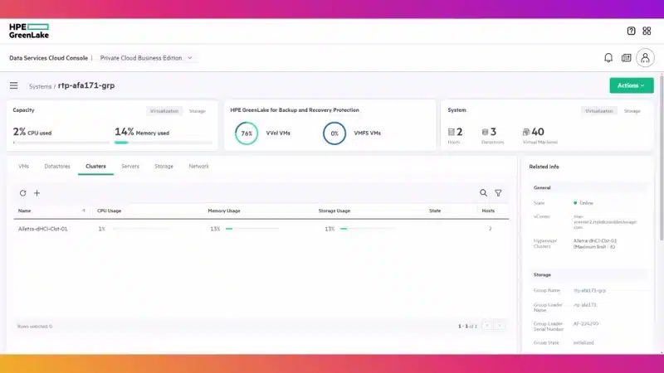The width and height of the screenshot is (664, 373).
Task: Go to previous table page
Action: (x=487, y=326)
